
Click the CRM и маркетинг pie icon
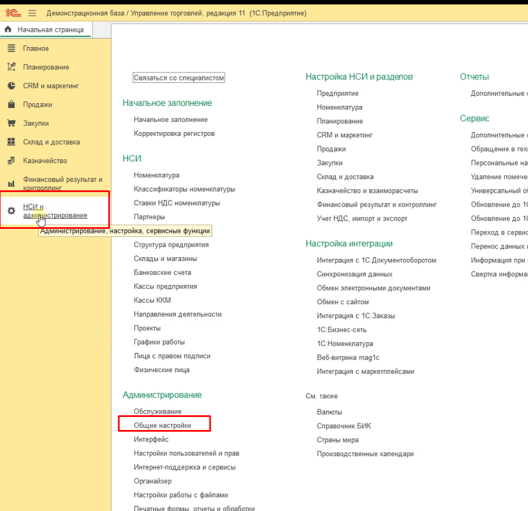coord(11,86)
